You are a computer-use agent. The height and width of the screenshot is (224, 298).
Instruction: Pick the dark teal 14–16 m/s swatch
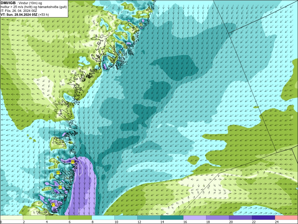point(172,217)
